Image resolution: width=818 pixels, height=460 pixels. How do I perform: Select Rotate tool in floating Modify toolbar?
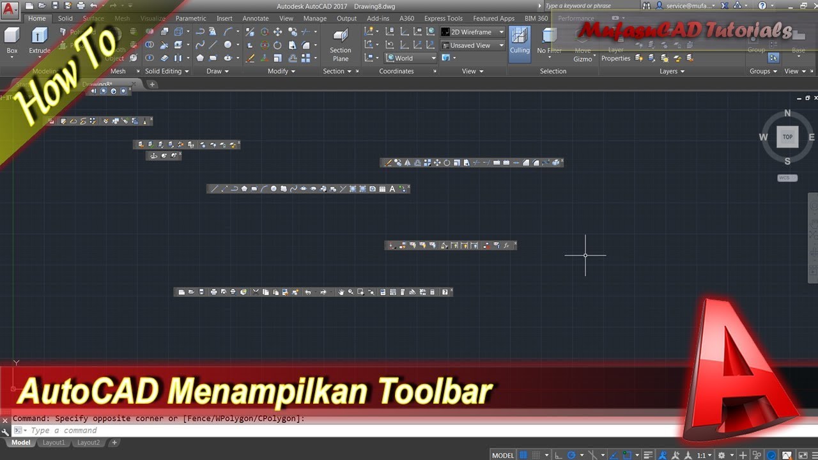point(447,163)
